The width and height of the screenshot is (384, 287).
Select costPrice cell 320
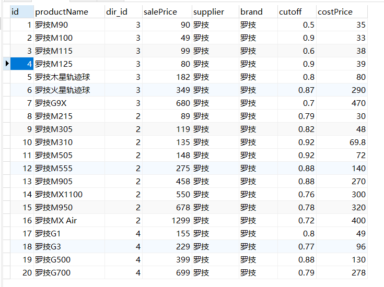(x=342, y=208)
